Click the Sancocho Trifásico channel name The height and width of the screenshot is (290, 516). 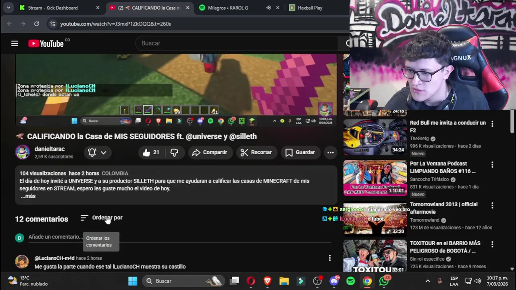tap(429, 179)
